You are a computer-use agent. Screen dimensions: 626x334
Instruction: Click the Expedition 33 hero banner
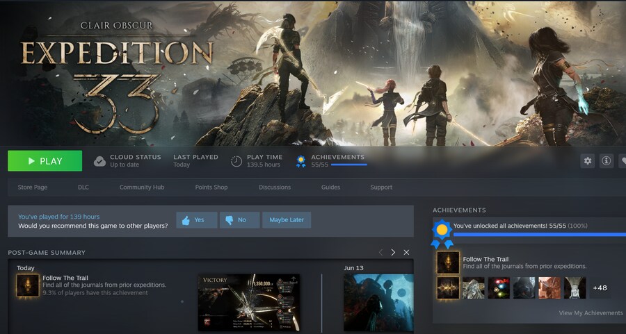pyautogui.click(x=313, y=73)
